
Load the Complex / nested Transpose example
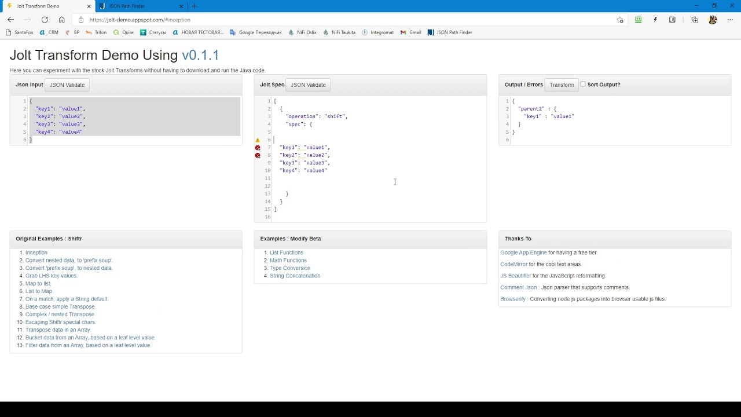coord(61,314)
